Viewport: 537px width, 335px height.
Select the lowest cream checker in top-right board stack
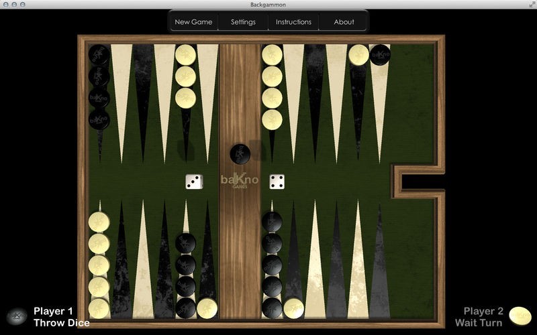pos(272,119)
